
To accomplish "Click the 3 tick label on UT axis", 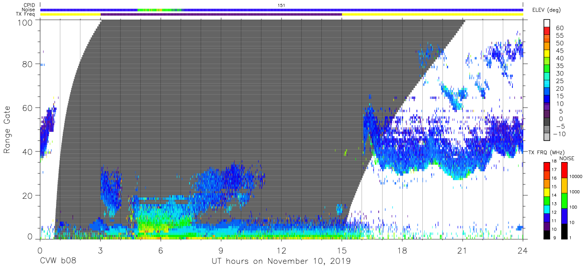I will (x=100, y=250).
